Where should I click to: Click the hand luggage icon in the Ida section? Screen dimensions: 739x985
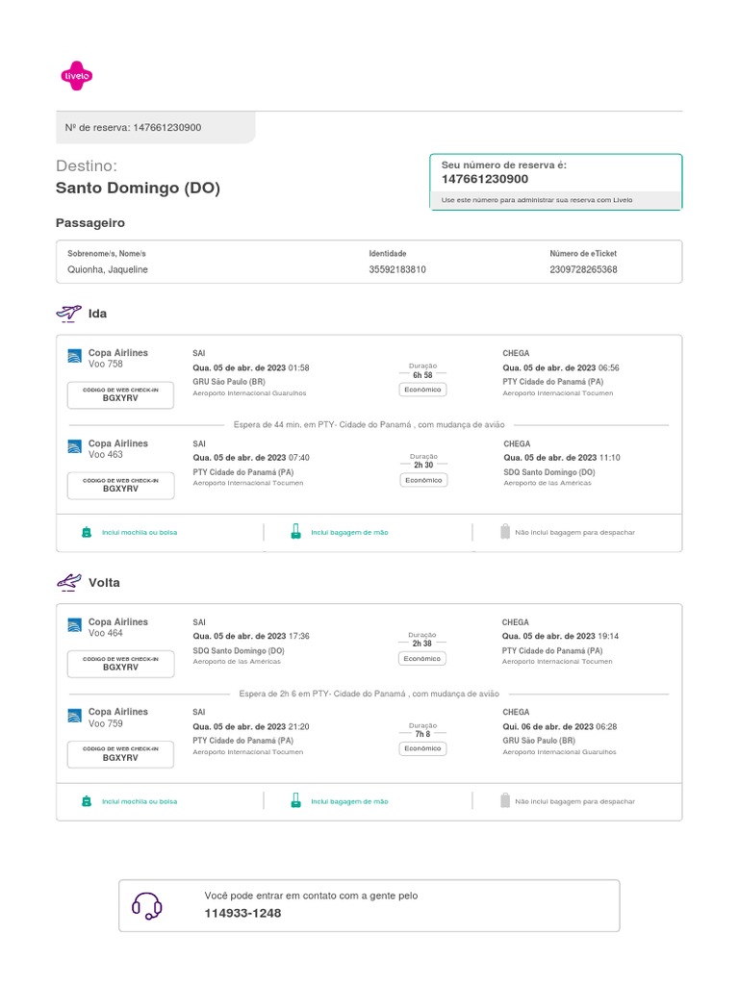point(295,532)
